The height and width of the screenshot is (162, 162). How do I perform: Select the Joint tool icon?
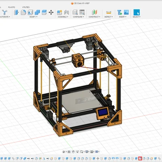point(66,12)
